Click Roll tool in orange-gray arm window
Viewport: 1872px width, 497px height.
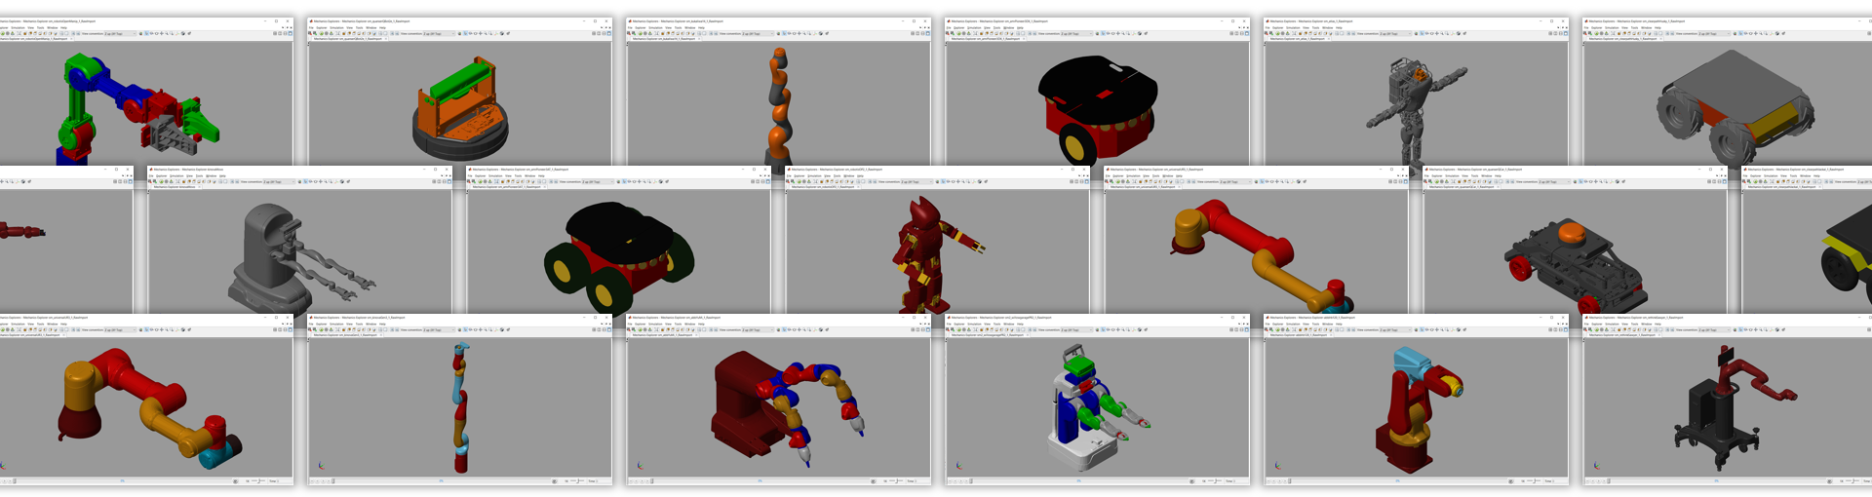pos(794,33)
